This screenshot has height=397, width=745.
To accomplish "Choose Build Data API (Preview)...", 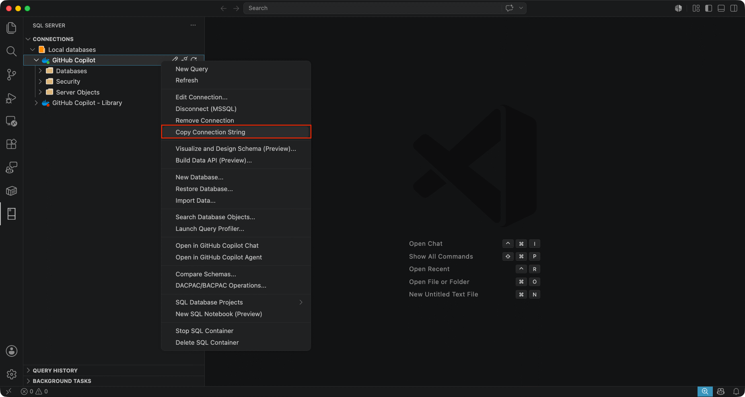I will coord(236,160).
